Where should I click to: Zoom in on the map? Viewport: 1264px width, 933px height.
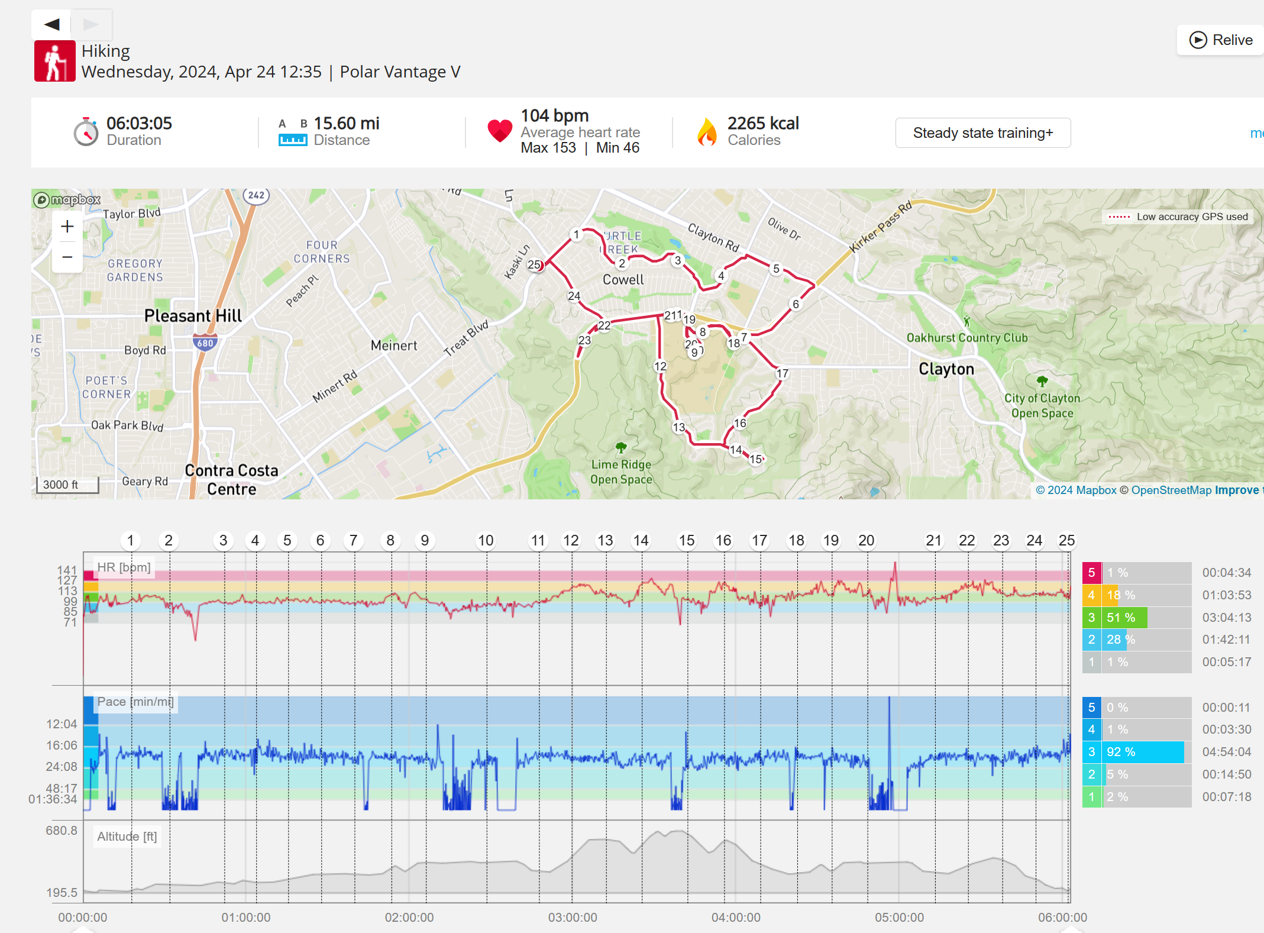coord(67,227)
